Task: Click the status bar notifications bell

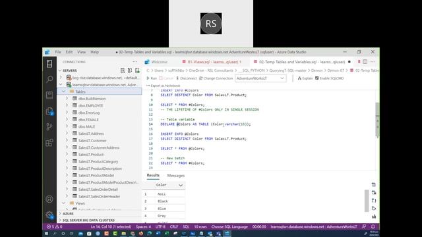Action: tap(373, 226)
